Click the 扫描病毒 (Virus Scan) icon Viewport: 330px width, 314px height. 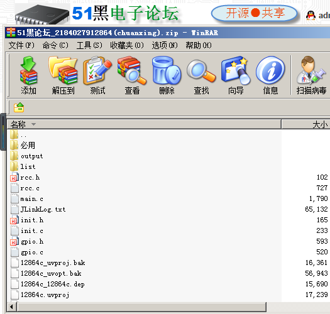point(311,70)
